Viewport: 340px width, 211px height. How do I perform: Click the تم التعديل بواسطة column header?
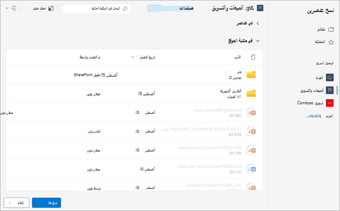pos(90,57)
